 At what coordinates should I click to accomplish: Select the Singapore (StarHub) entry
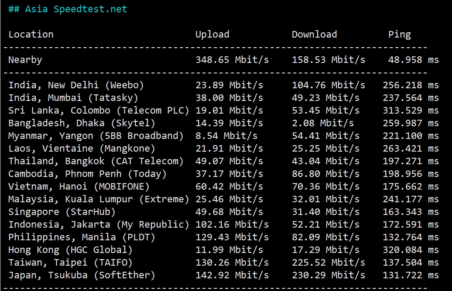(62, 212)
